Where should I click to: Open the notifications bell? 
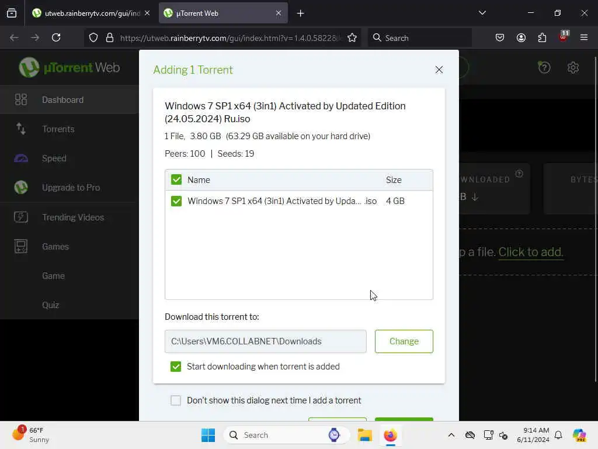[558, 435]
